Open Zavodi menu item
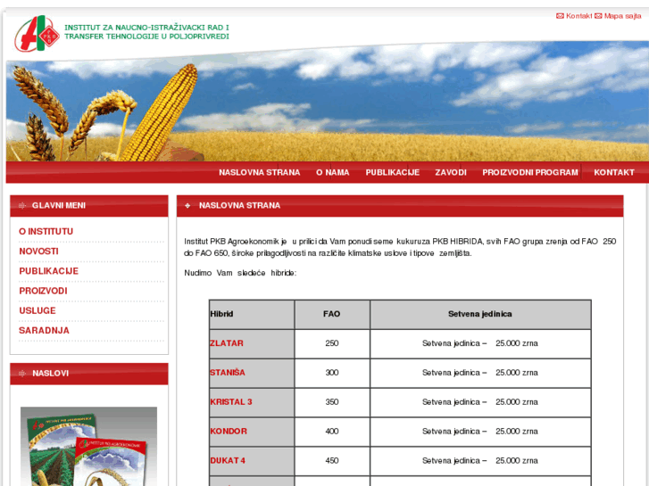This screenshot has width=649, height=486. (451, 172)
